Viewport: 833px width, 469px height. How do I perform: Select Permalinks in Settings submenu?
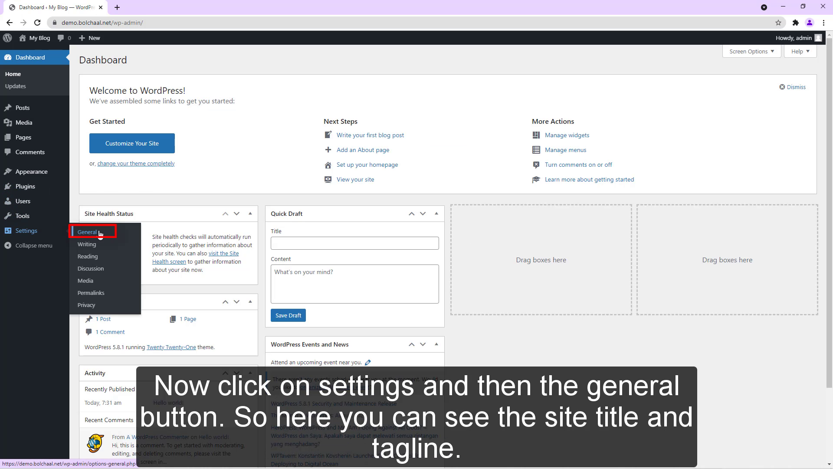(91, 293)
